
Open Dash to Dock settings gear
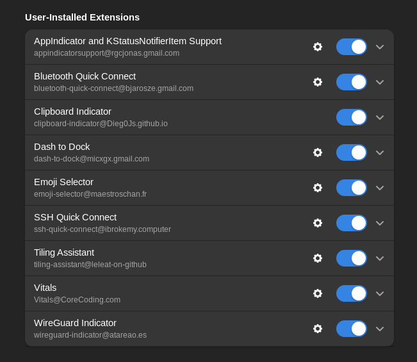tap(318, 152)
